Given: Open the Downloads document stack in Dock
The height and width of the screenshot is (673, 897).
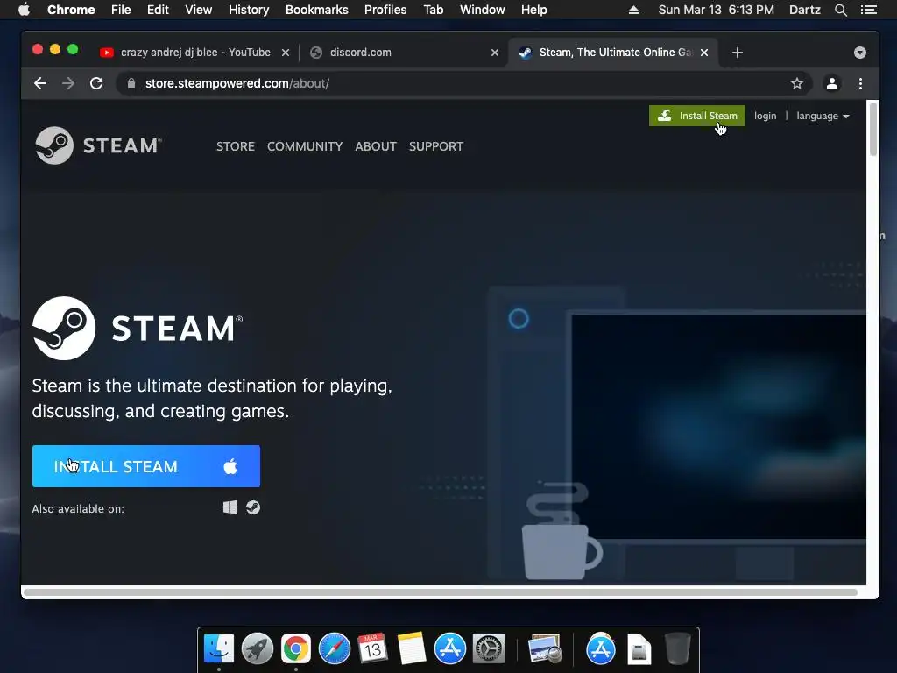Looking at the screenshot, I should pos(639,649).
